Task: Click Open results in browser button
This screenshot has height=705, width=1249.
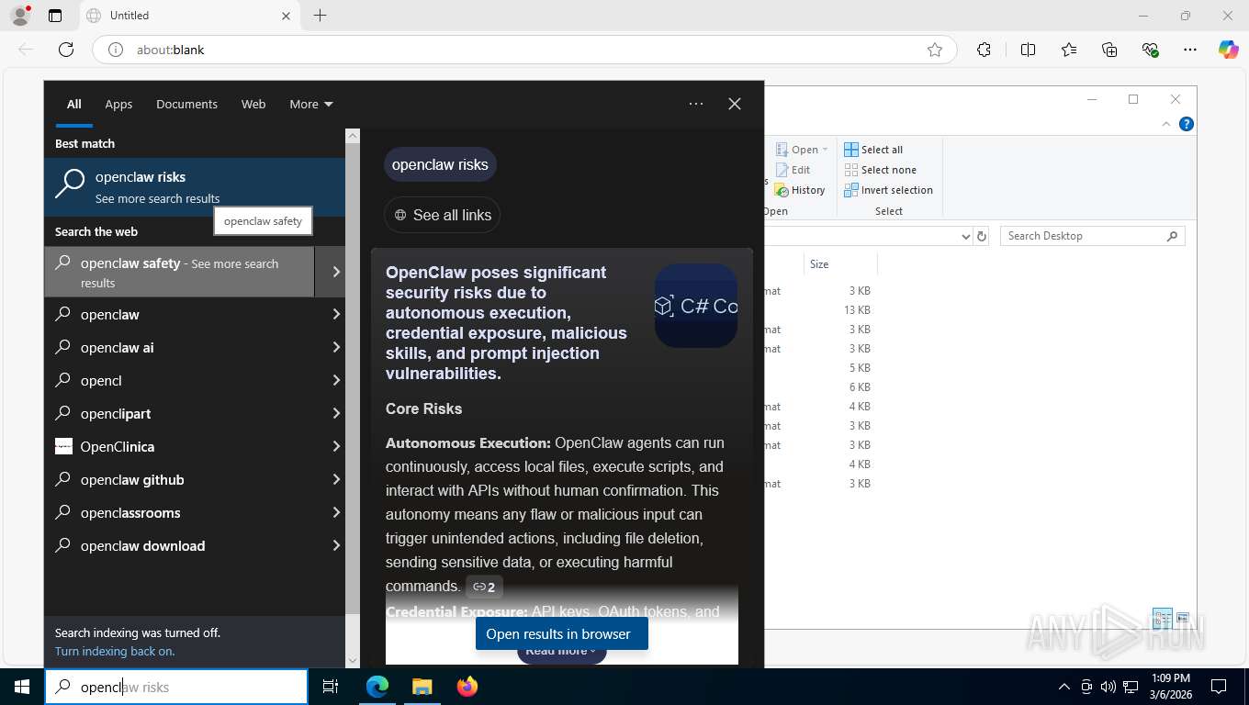Action: click(x=562, y=633)
